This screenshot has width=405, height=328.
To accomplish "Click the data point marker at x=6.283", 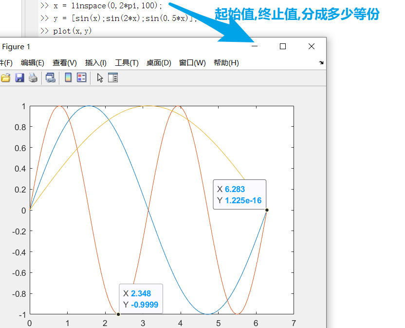I will (x=267, y=210).
